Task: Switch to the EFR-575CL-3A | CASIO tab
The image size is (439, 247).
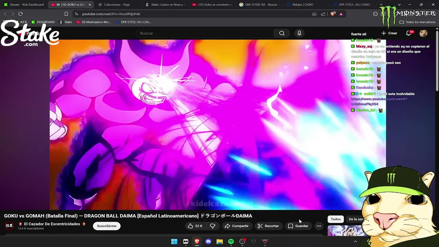Action: pos(353,5)
